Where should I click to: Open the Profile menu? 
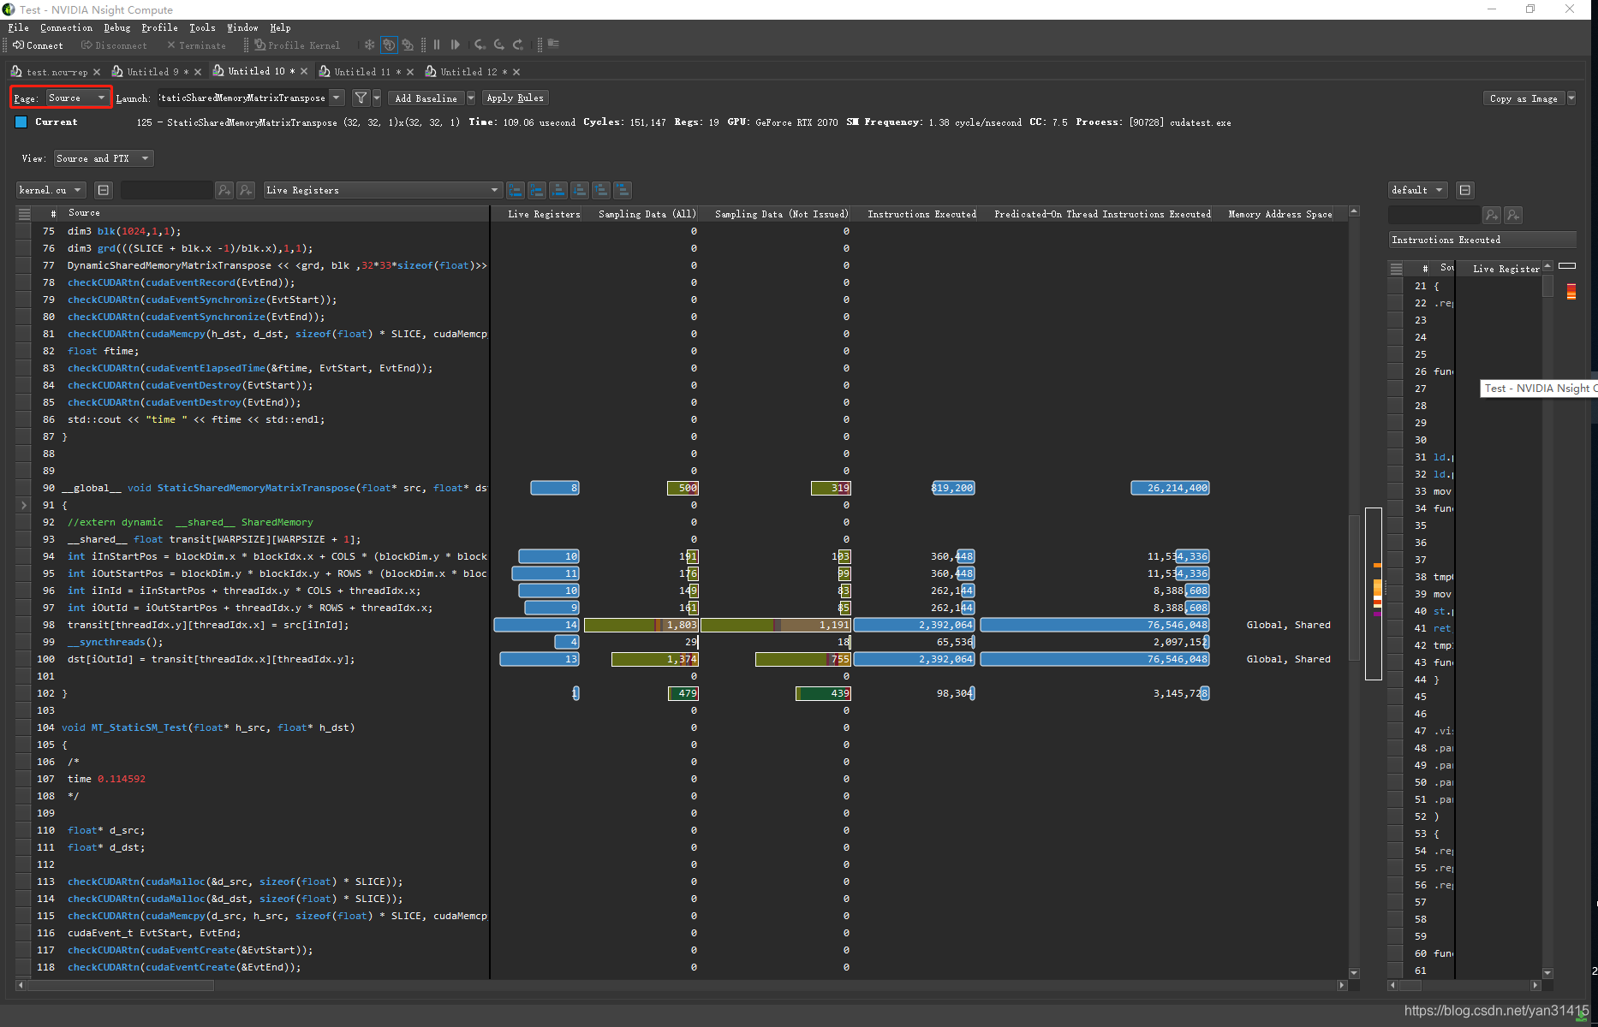(x=159, y=27)
